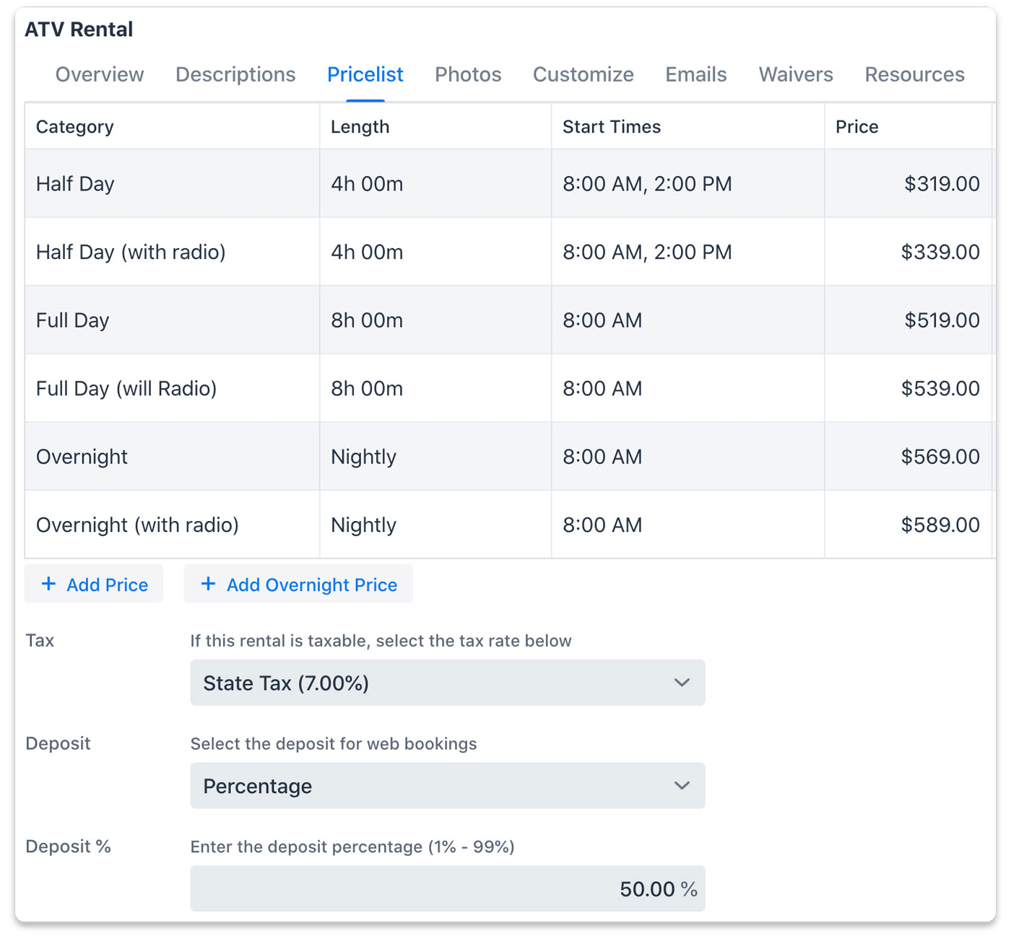Click the chevron on the tax dropdown

click(x=682, y=683)
